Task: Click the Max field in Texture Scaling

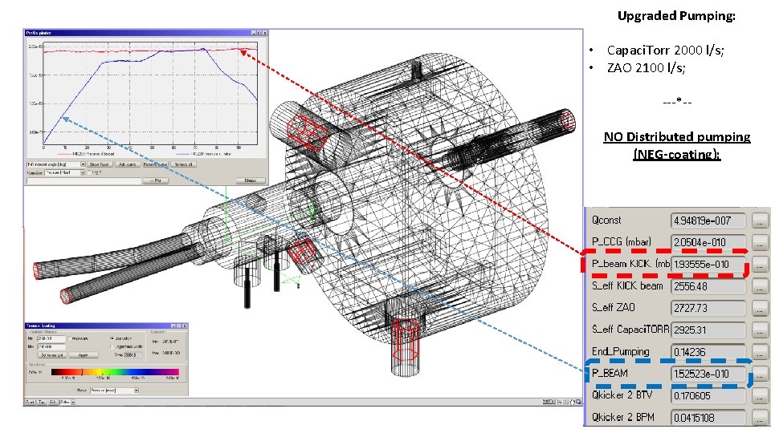Action: 51,346
